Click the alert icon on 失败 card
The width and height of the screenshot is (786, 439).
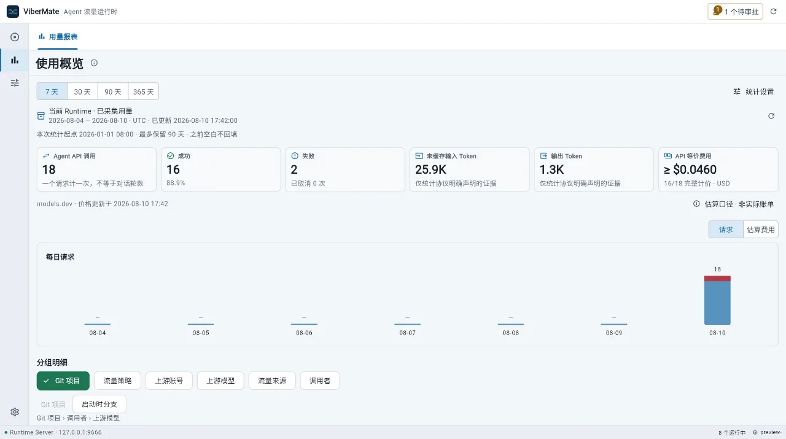pyautogui.click(x=295, y=156)
